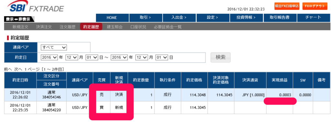The image size is (331, 138).
Task: Open the 取引報告書 menu item
Action: point(280,18)
